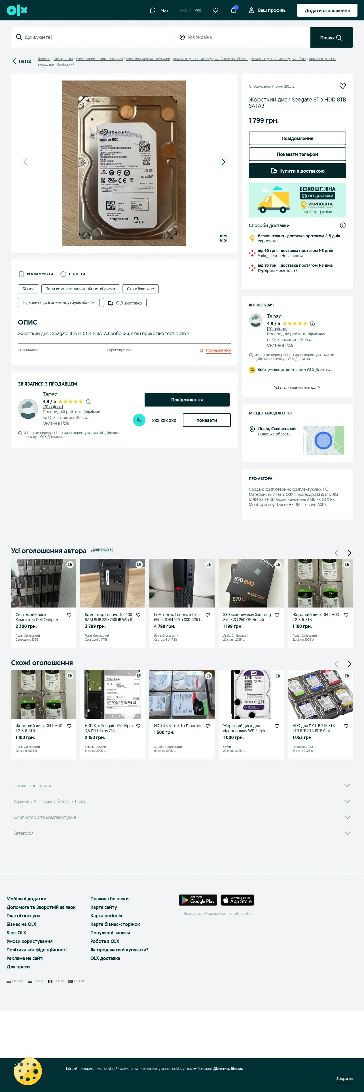Open Усі оголошення автора link
The image size is (364, 1092).
tap(297, 388)
